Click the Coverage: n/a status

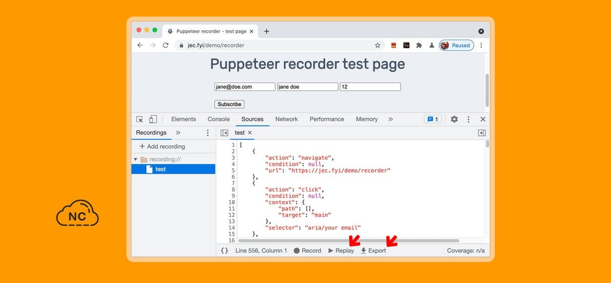466,251
